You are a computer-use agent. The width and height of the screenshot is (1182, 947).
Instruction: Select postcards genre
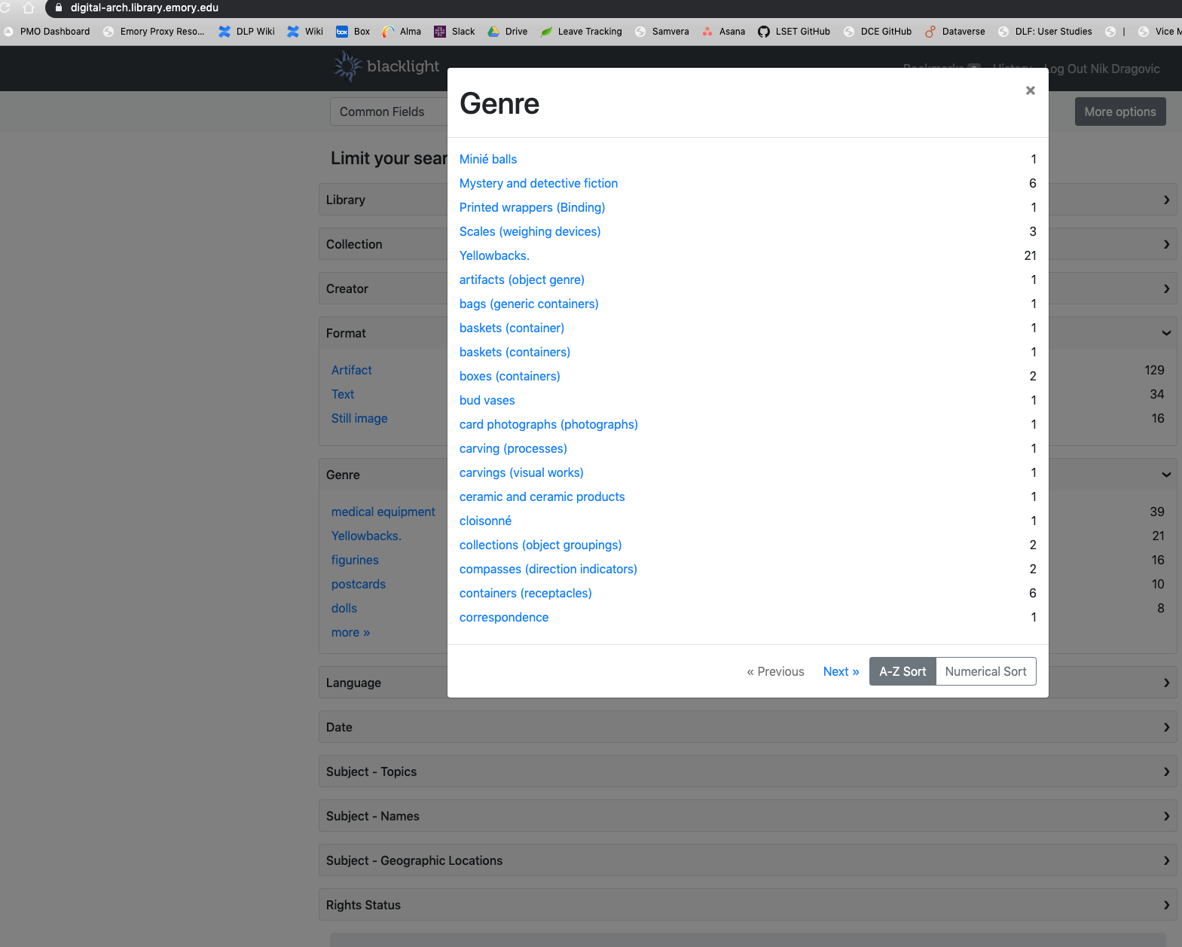coord(359,584)
